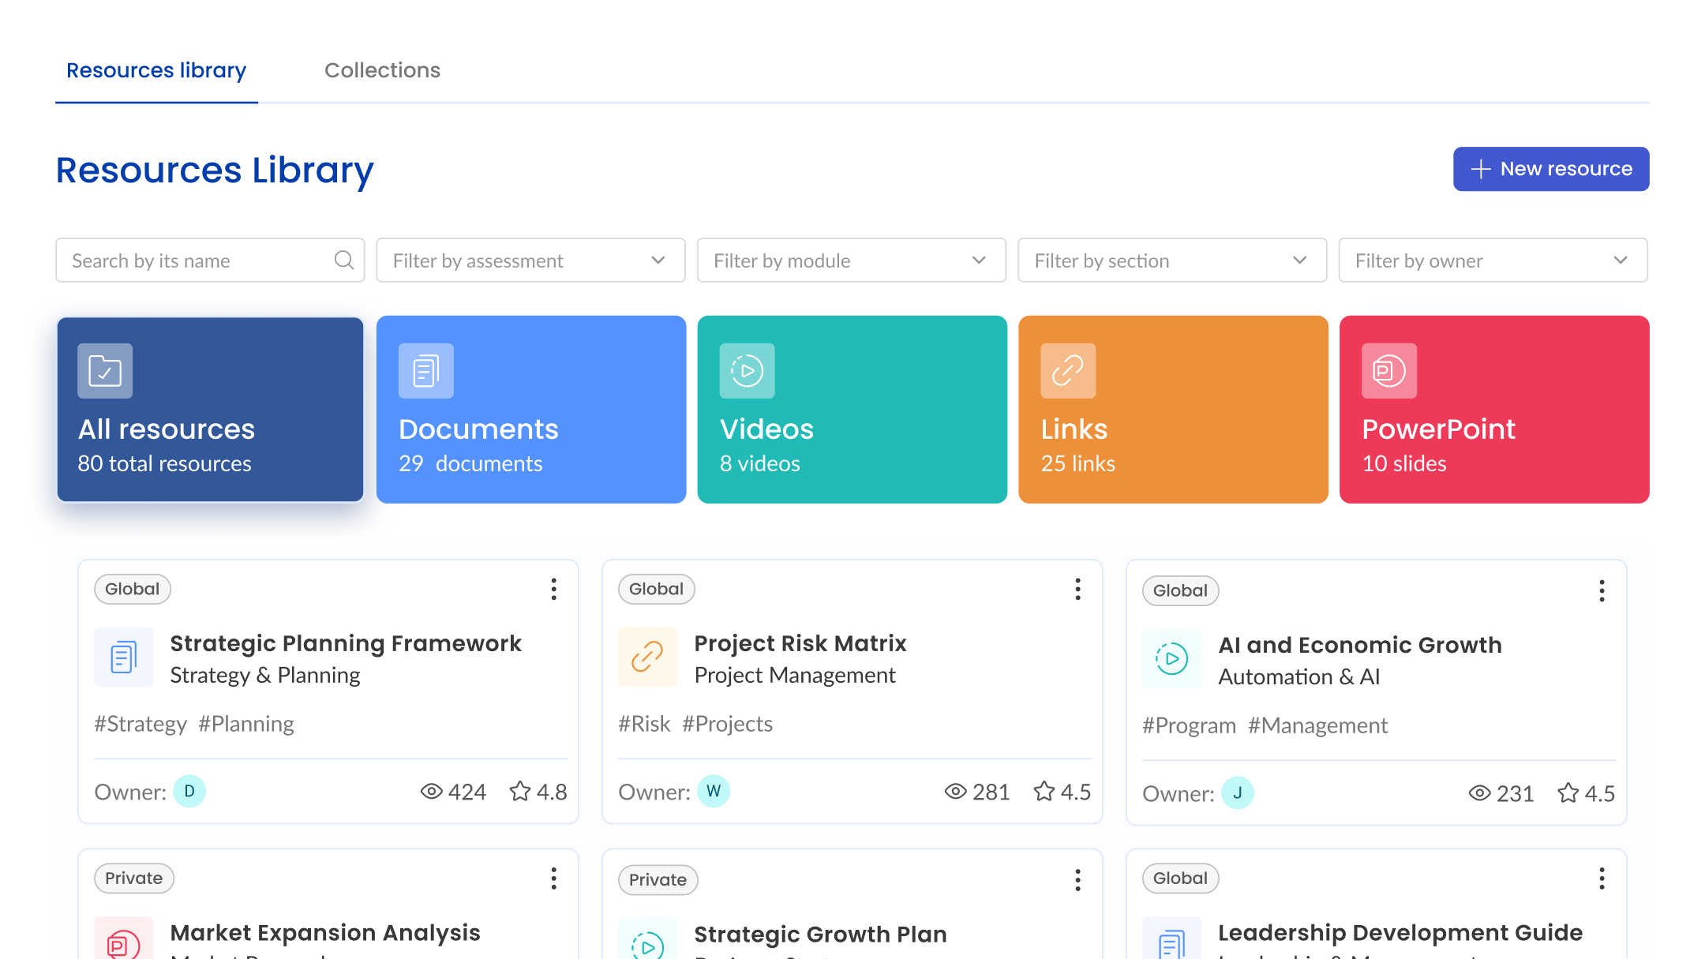Open three-dot menu on Project Risk Matrix card
This screenshot has height=959, width=1705.
[x=1077, y=589]
